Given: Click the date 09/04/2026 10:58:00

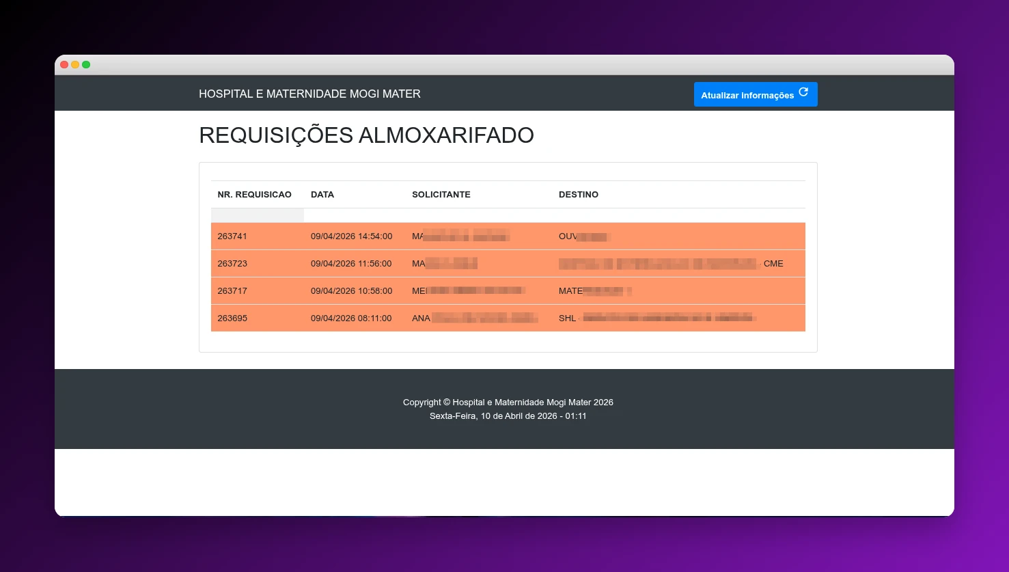Looking at the screenshot, I should (352, 291).
